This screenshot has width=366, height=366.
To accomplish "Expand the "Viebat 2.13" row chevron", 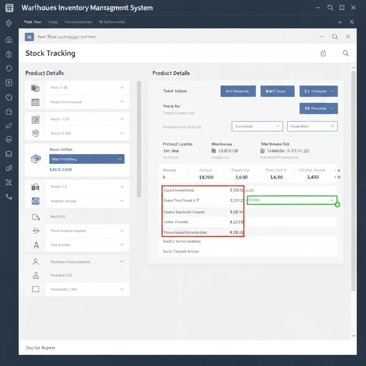I will [x=122, y=119].
